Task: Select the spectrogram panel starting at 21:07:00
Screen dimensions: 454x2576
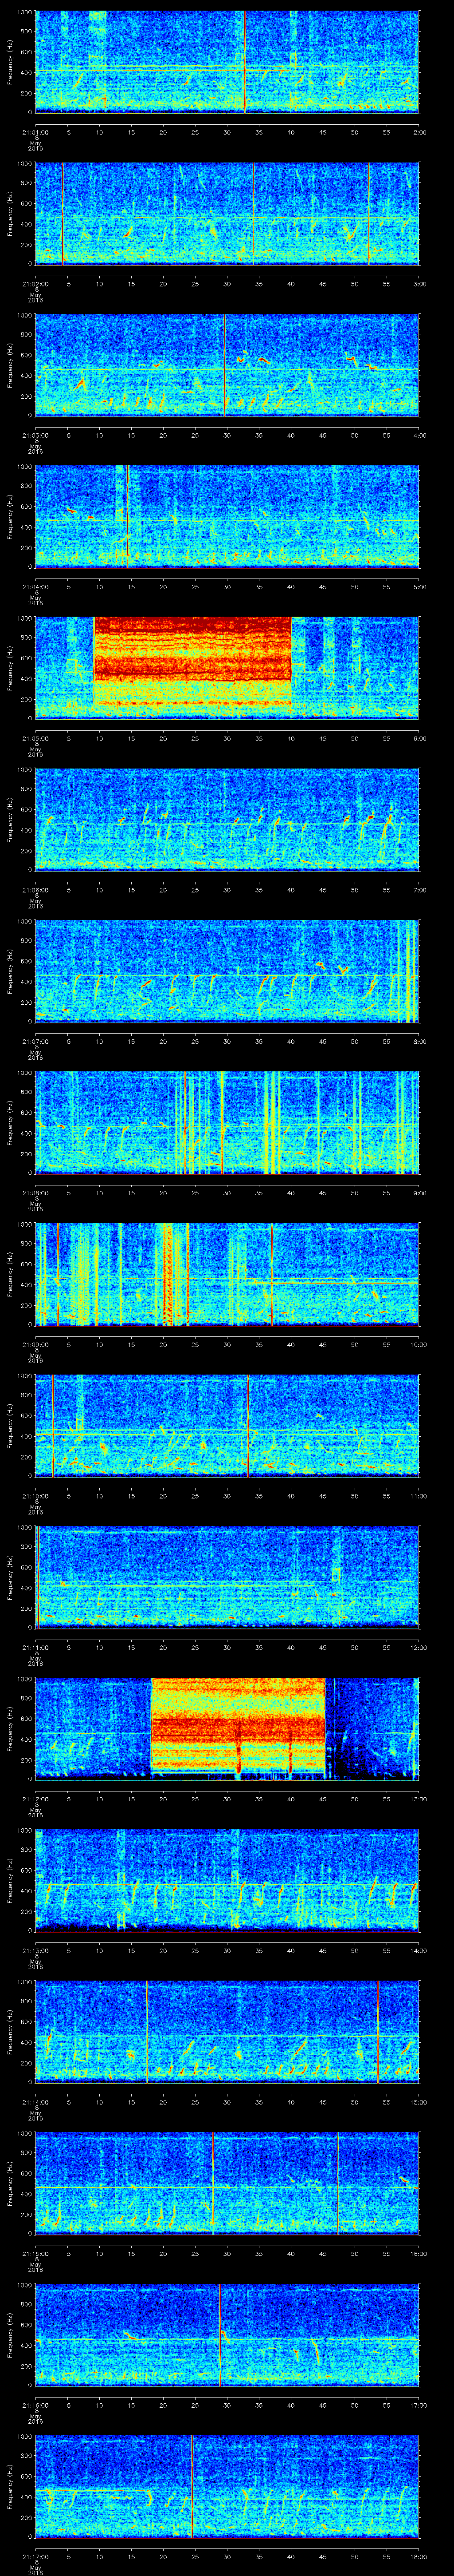Action: (227, 971)
